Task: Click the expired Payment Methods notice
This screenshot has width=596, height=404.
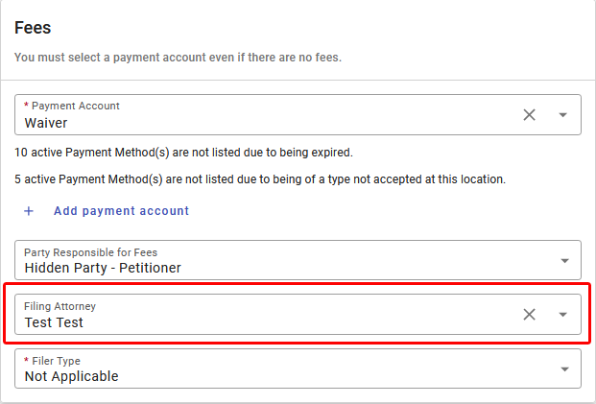Action: point(184,152)
